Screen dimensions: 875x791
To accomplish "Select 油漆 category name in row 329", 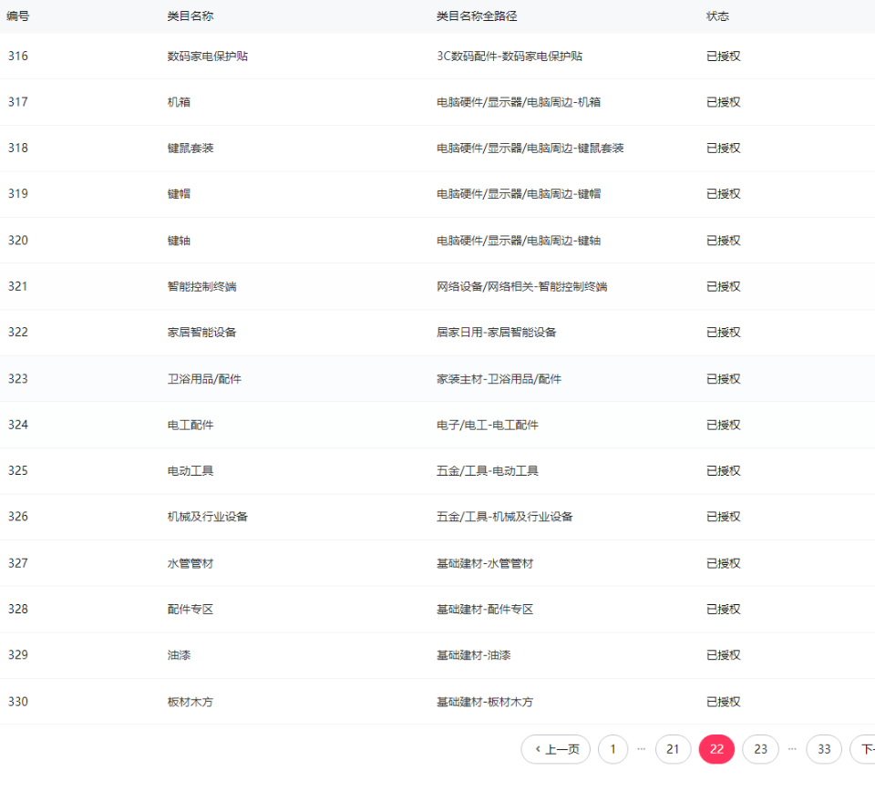I will tap(179, 655).
